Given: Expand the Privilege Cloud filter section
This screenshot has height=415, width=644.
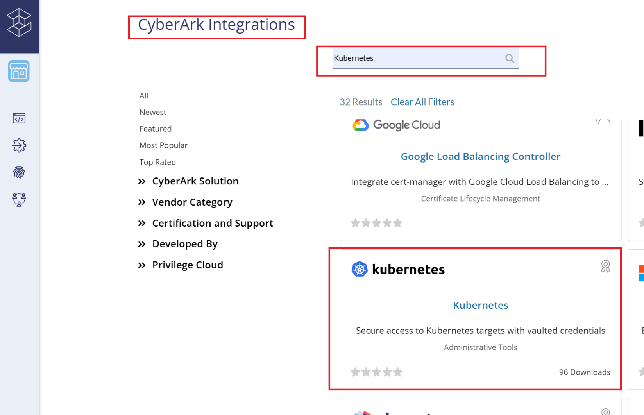Looking at the screenshot, I should click(x=188, y=265).
